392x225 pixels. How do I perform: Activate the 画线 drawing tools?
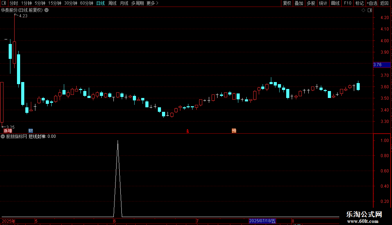coord(335,3)
